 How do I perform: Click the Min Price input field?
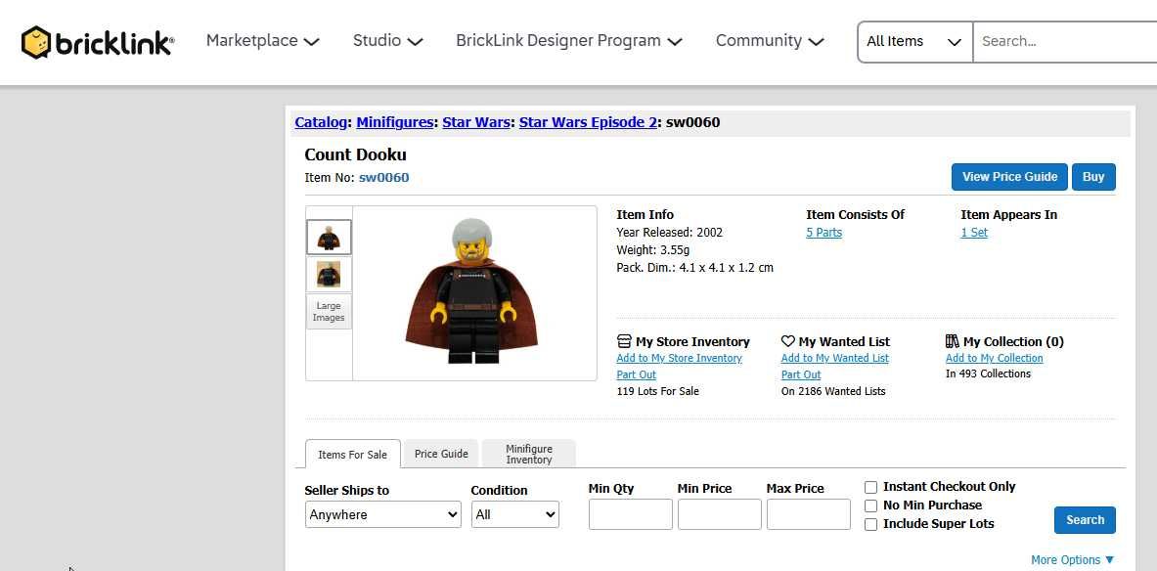[x=720, y=514]
